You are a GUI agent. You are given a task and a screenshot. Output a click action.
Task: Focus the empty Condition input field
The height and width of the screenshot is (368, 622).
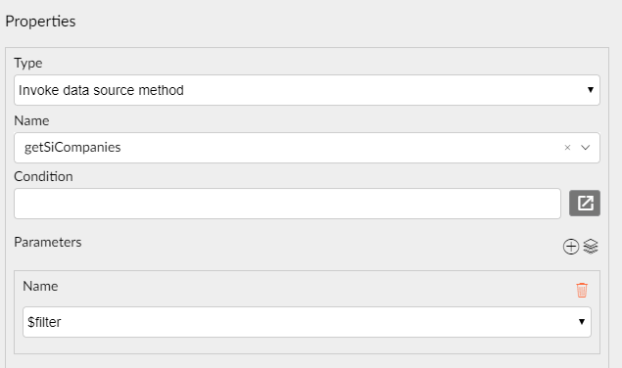tap(287, 204)
